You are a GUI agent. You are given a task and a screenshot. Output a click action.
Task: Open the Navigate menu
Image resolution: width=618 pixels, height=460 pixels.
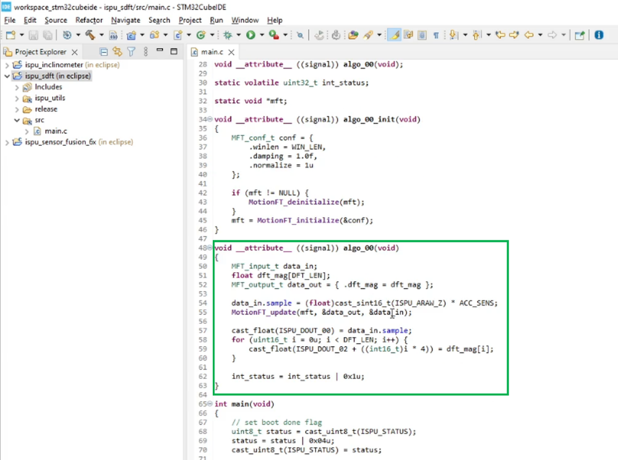(x=126, y=20)
